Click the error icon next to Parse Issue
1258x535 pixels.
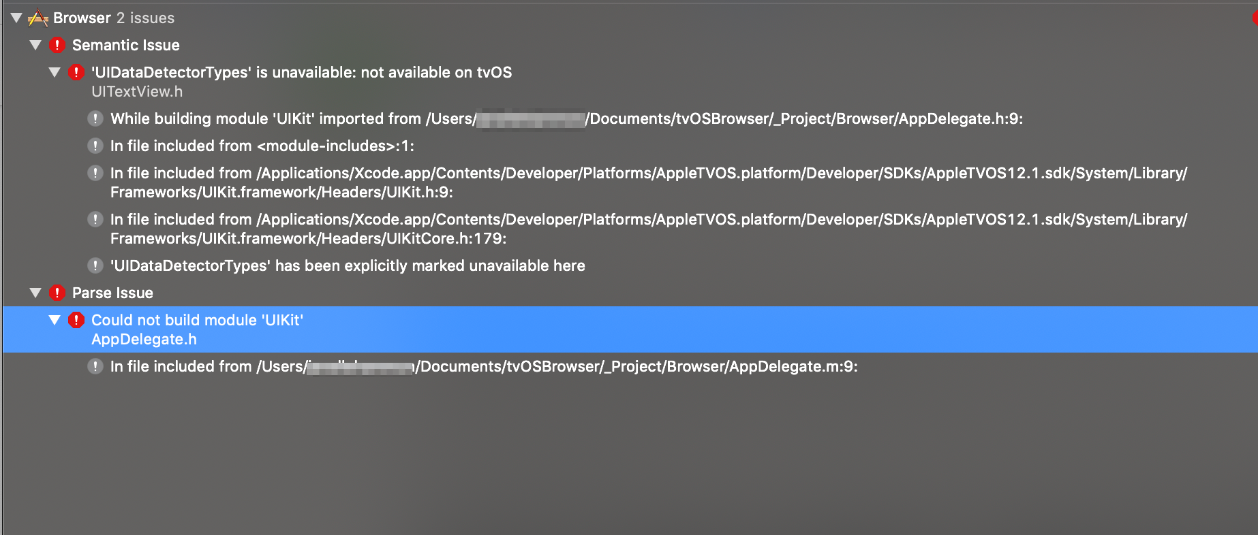(x=57, y=293)
